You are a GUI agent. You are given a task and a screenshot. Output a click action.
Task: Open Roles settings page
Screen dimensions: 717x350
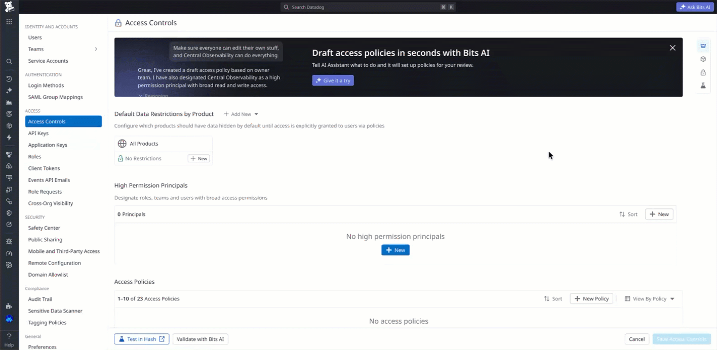34,157
